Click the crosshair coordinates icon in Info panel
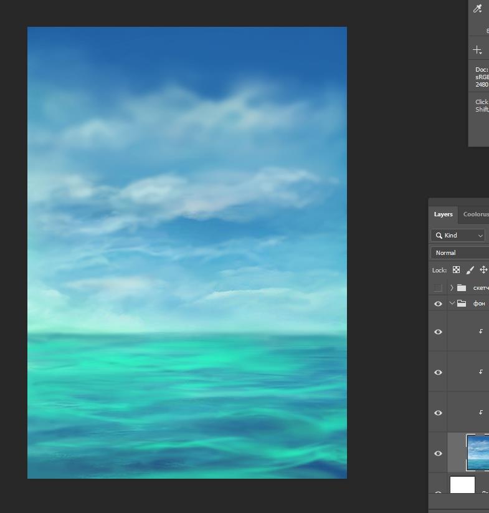Viewport: 489px width, 513px height. [477, 50]
